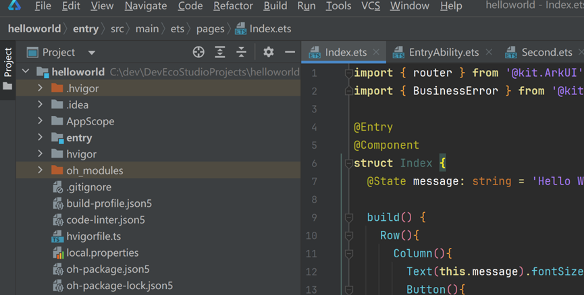Click line number 7 in the gutter

[x=314, y=182]
